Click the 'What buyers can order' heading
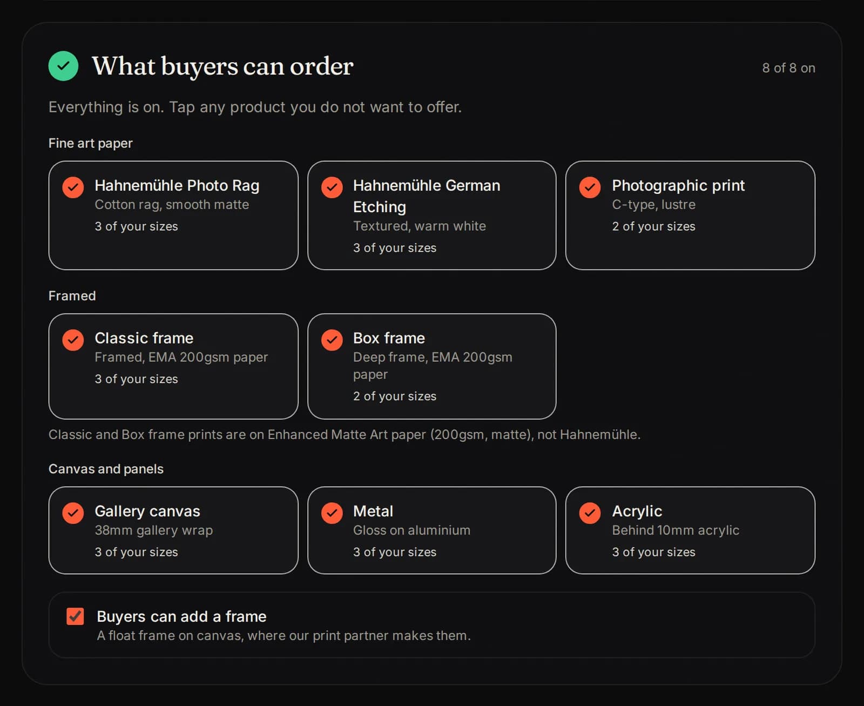The height and width of the screenshot is (706, 864). (x=222, y=66)
